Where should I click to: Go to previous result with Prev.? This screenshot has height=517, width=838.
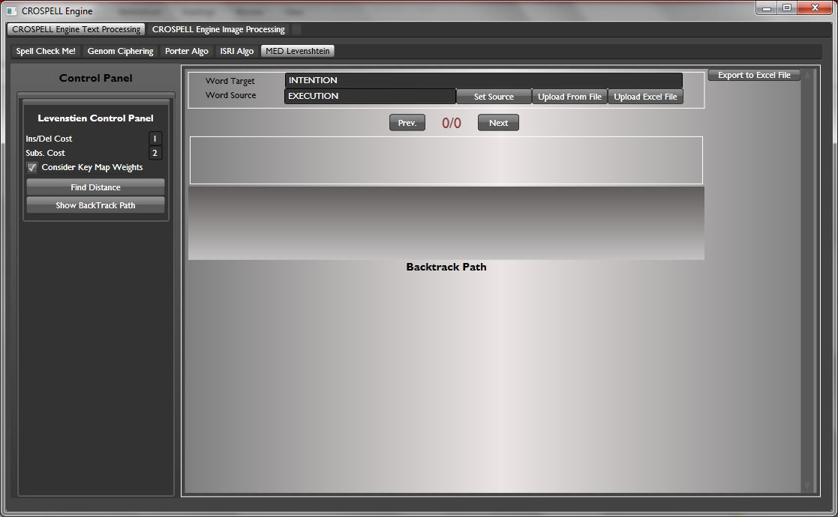(x=407, y=123)
